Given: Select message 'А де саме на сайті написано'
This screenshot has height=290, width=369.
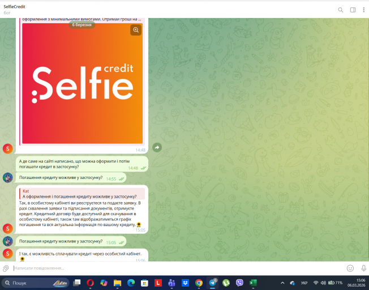Looking at the screenshot, I should [82, 164].
